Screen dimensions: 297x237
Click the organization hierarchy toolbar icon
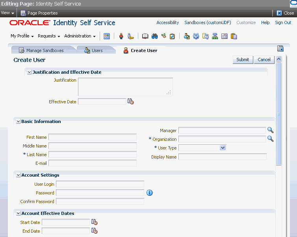click(215, 36)
